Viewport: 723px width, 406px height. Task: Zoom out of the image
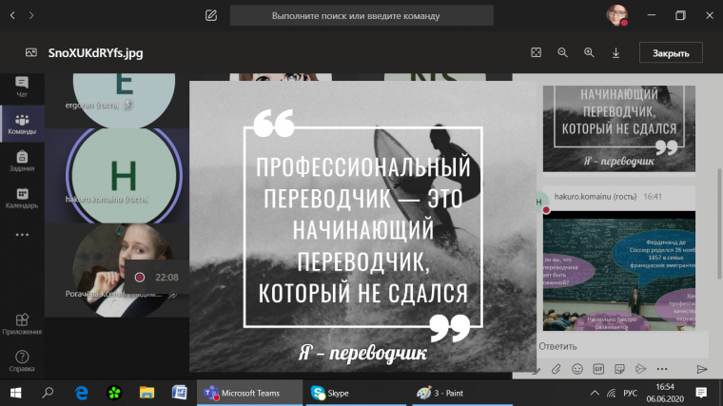click(x=562, y=52)
